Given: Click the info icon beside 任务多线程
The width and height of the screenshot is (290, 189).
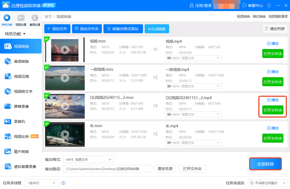Looking at the screenshot, I should coord(63,183).
